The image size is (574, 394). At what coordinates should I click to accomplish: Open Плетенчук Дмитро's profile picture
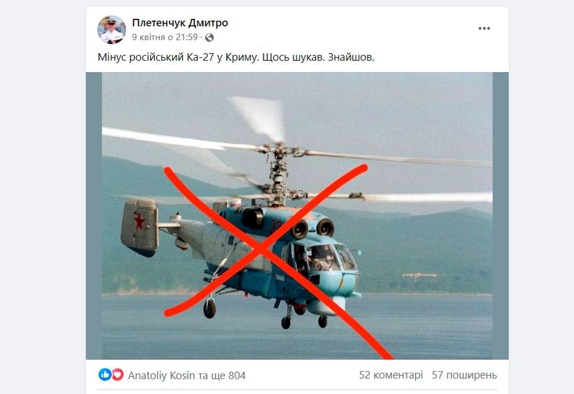[x=111, y=29]
